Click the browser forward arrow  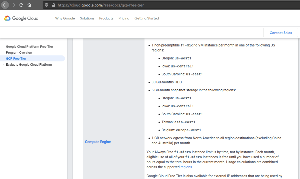(13, 5)
